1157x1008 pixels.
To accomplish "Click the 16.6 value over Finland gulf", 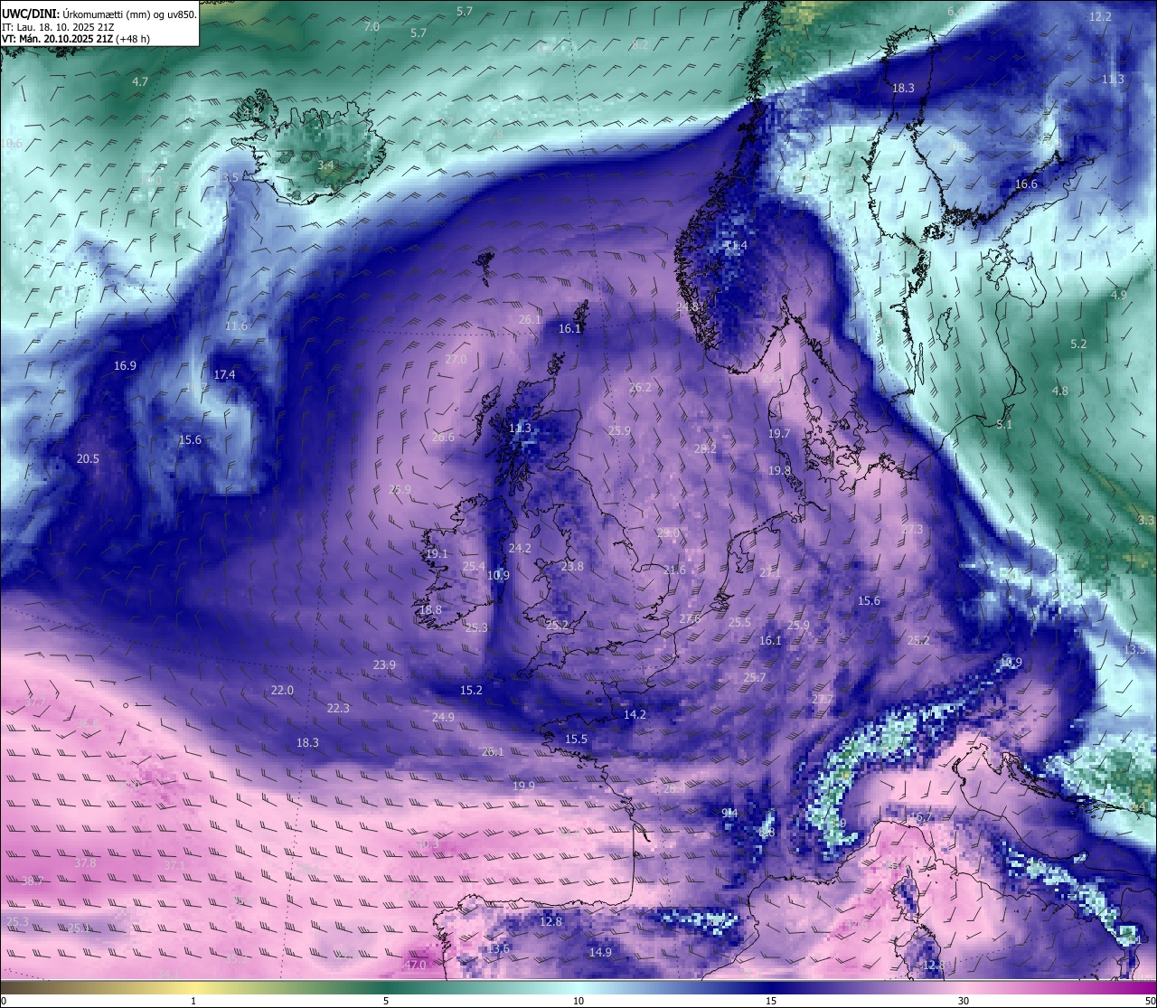I will 1026,184.
